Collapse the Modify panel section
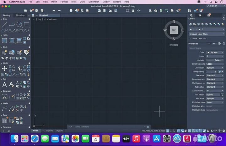 tap(2, 63)
